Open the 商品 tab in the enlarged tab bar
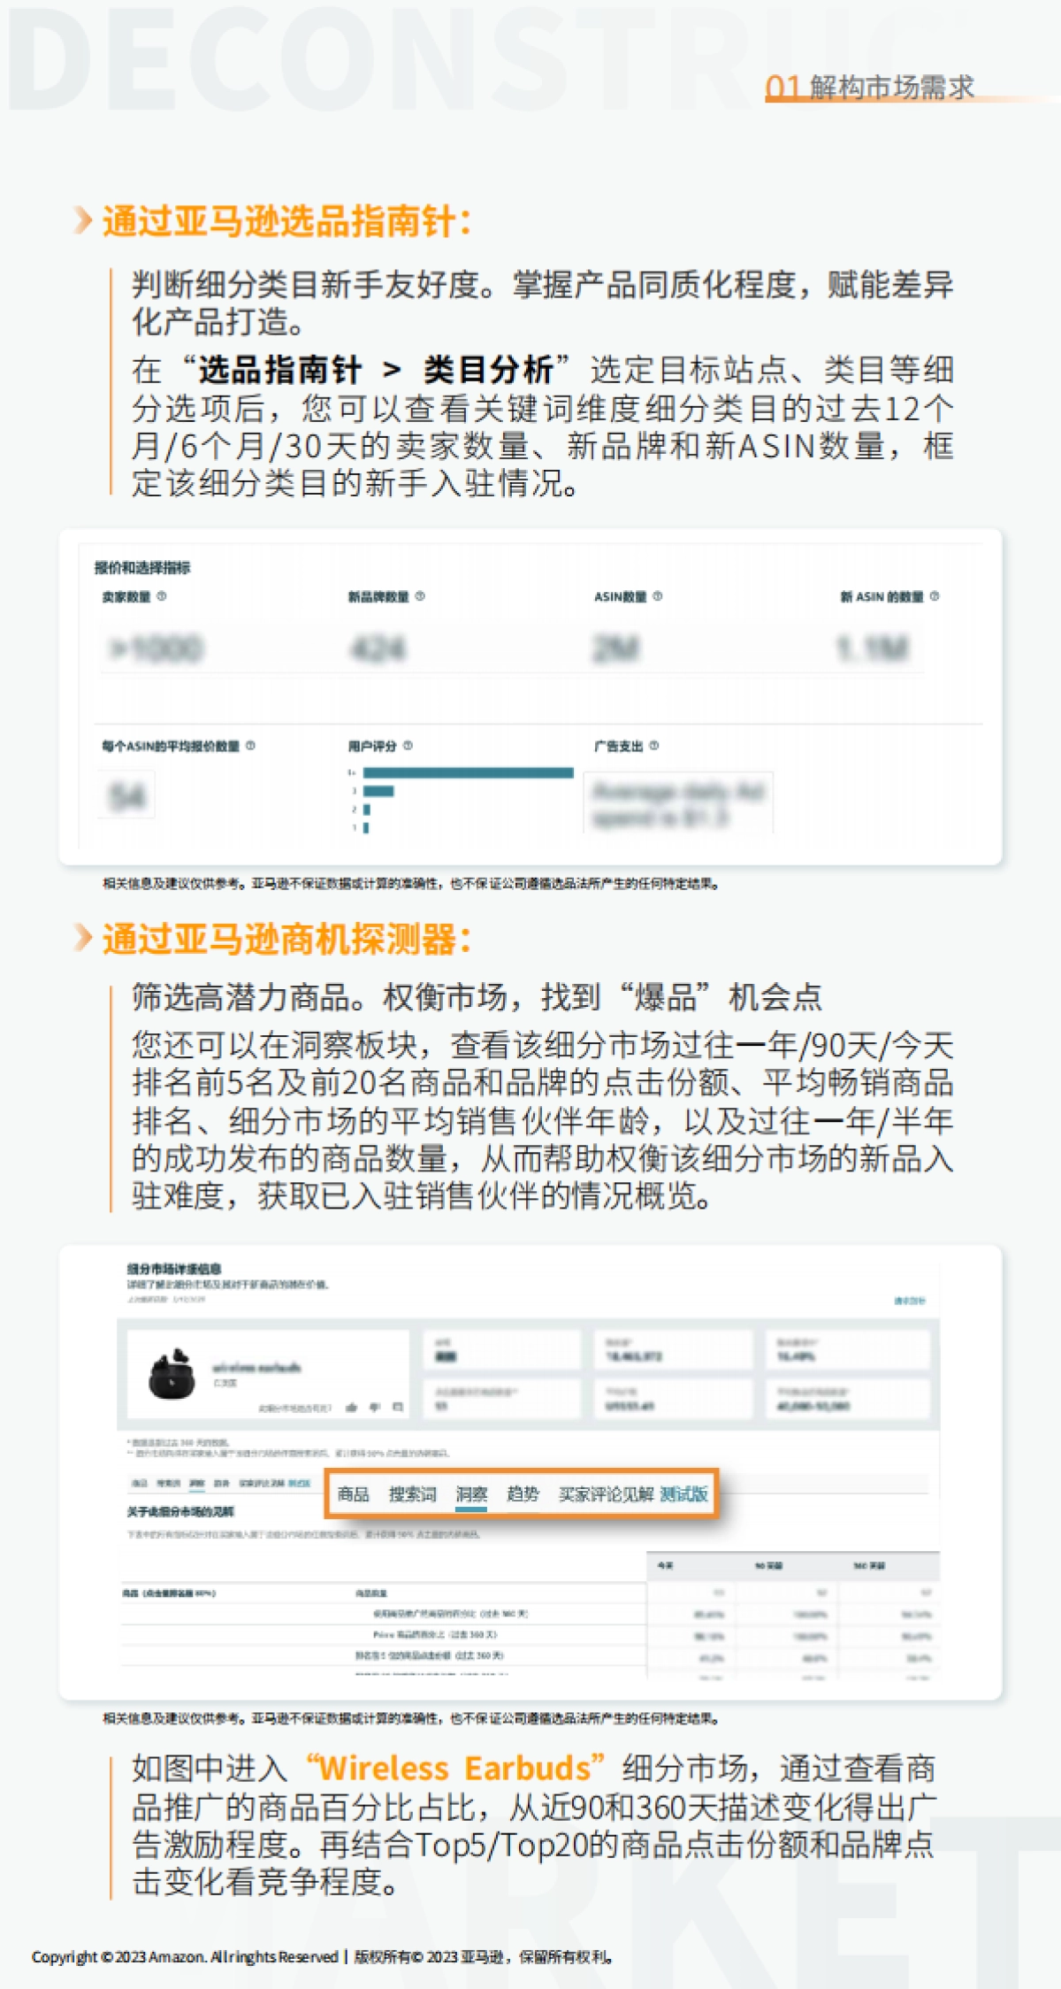 [x=354, y=1494]
